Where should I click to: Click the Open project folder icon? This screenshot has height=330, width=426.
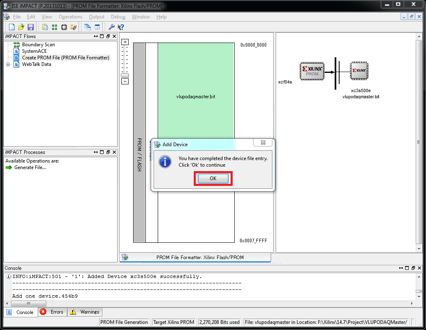click(x=21, y=27)
